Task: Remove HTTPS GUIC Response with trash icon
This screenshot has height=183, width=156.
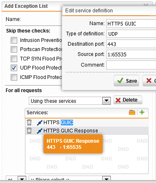Action: click(x=29, y=131)
